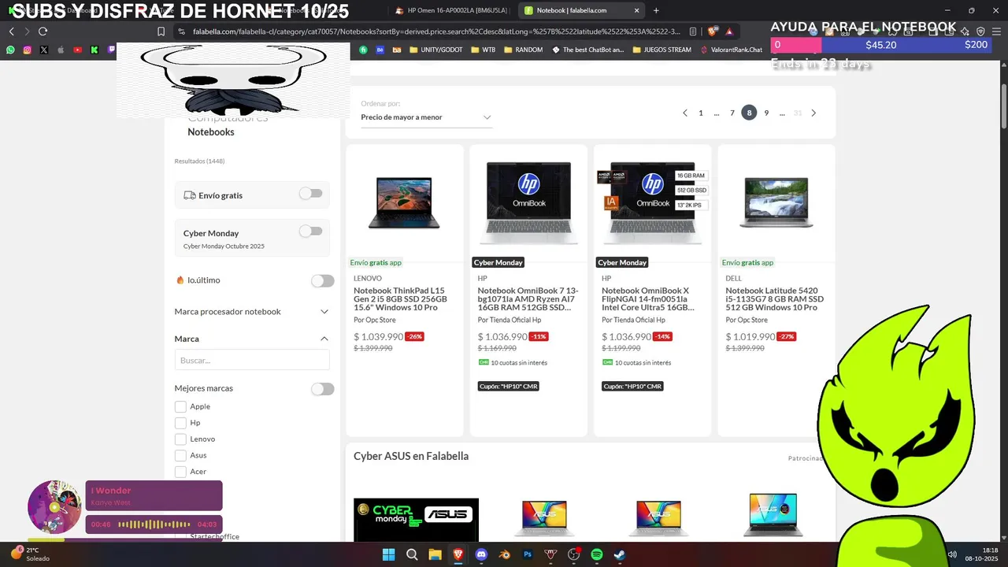Click the falabella.com address bar

tap(435, 31)
